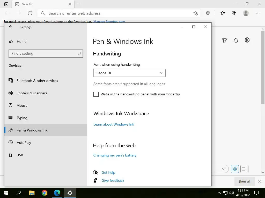Open the uBlock shield extension icon
The height and width of the screenshot is (198, 265).
pyautogui.click(x=208, y=13)
